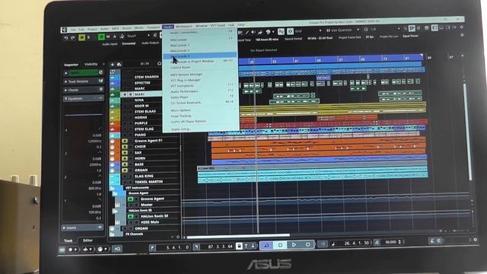Image resolution: width=487 pixels, height=274 pixels.
Task: Click the Redo arrow icon
Action: click(x=73, y=37)
